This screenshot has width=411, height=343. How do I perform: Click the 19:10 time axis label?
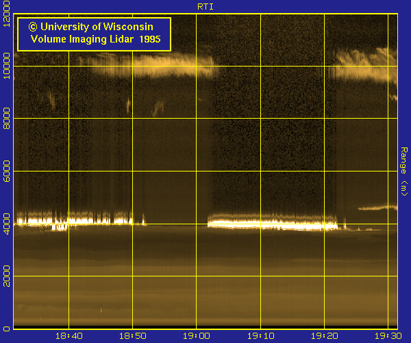click(260, 336)
